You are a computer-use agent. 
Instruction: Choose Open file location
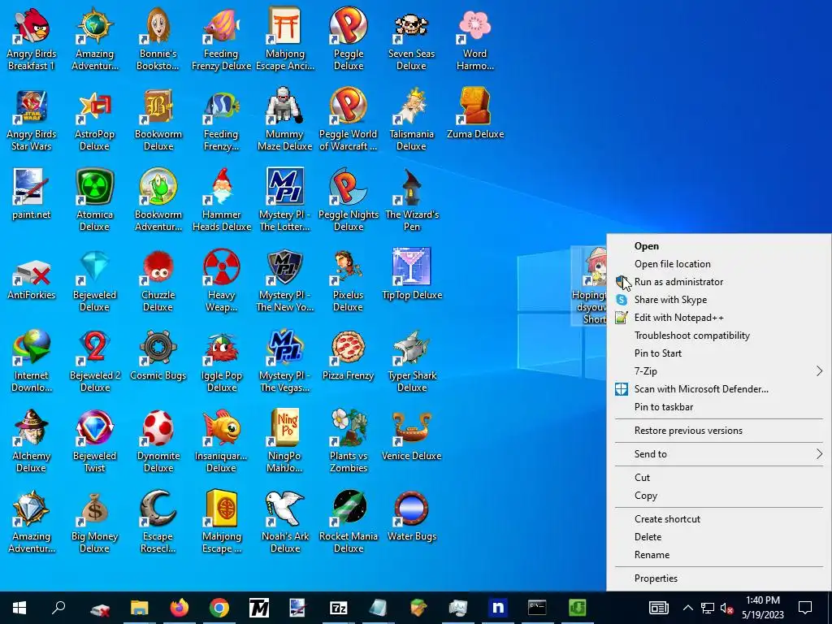click(x=719, y=264)
